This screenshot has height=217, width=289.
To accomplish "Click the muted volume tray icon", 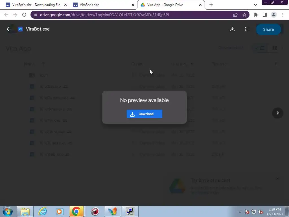I will pos(260,212).
